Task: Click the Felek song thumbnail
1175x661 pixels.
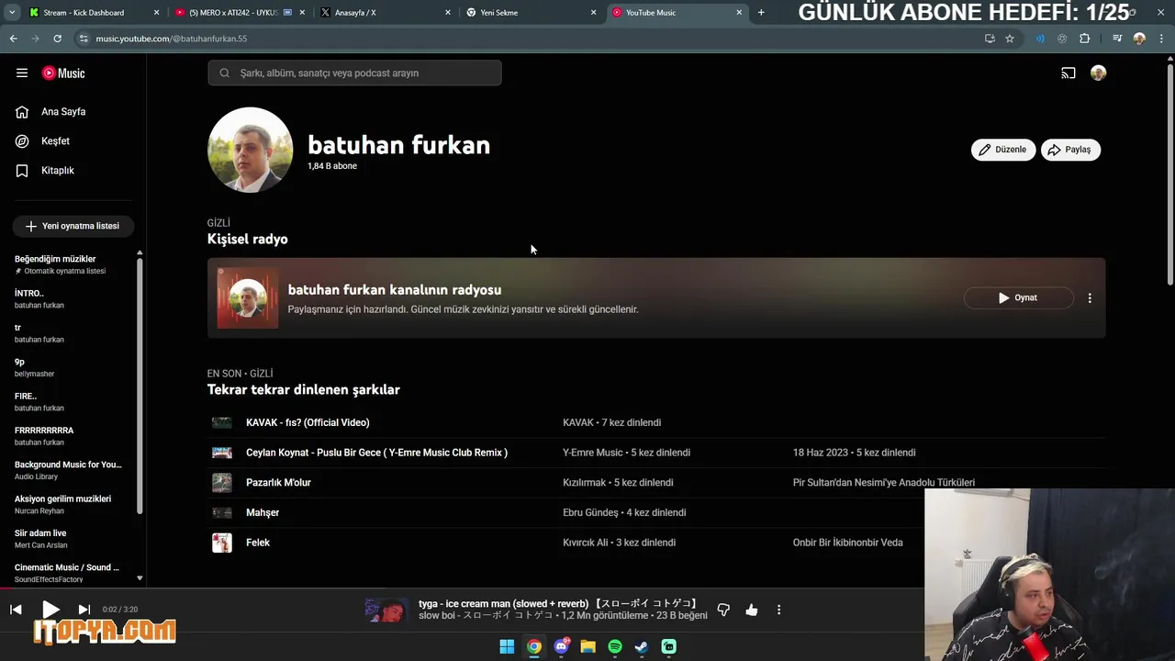Action: [x=222, y=543]
